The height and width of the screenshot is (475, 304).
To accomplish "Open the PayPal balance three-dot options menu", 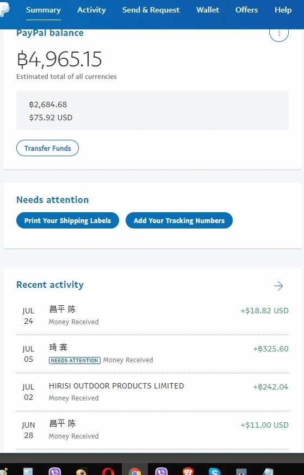I will point(279,33).
